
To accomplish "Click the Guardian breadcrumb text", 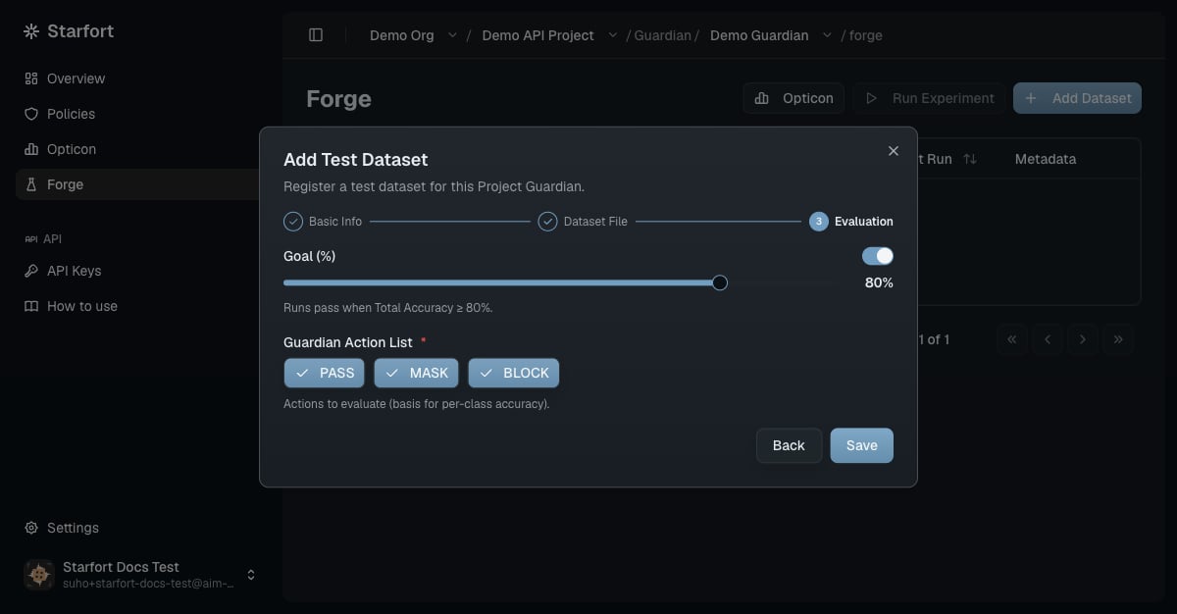I will (x=663, y=35).
